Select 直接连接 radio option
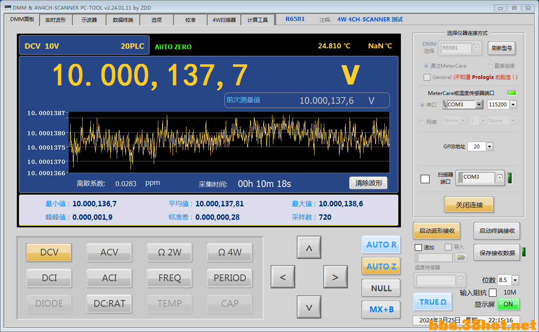 (490, 66)
